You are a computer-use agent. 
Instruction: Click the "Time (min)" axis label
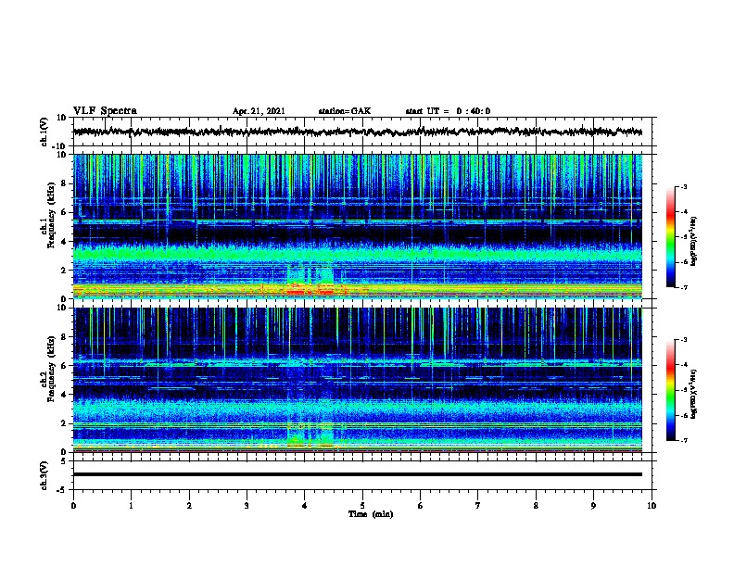click(x=371, y=514)
